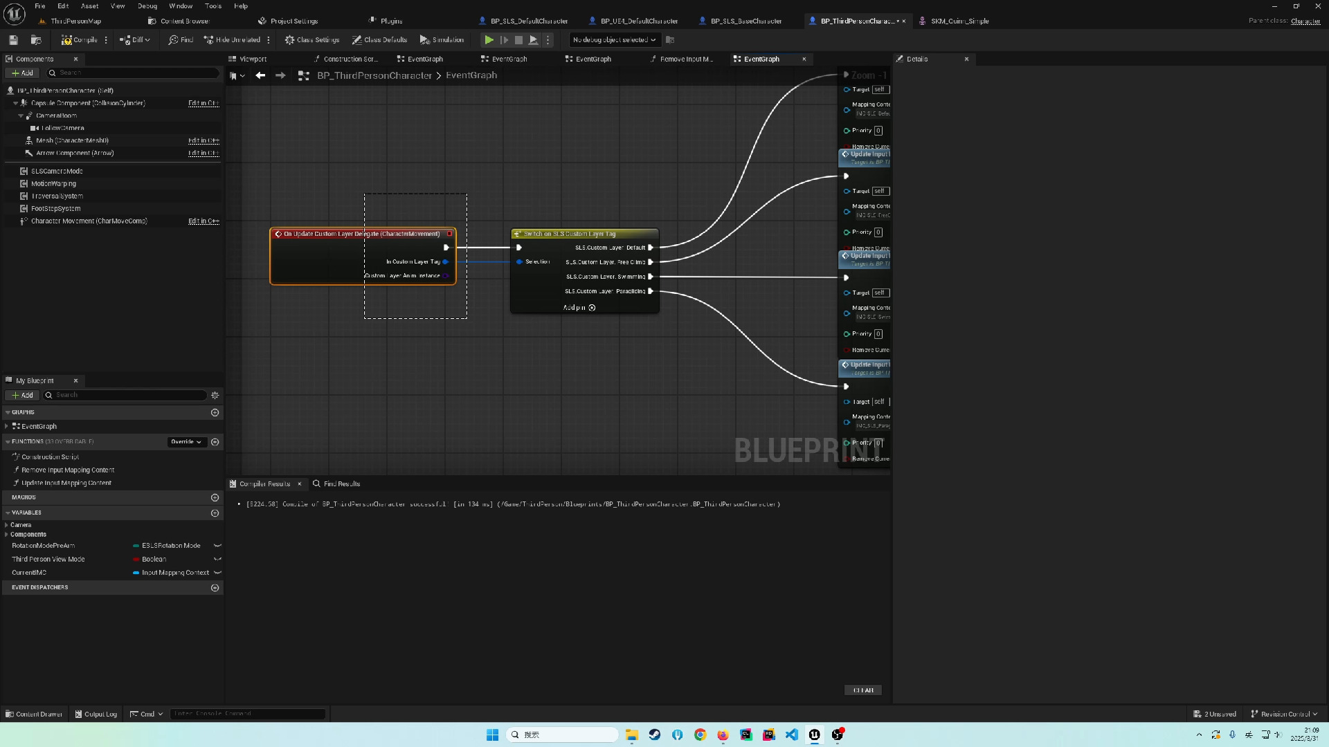This screenshot has width=1329, height=747.
Task: Open the Windows Start menu
Action: (492, 735)
